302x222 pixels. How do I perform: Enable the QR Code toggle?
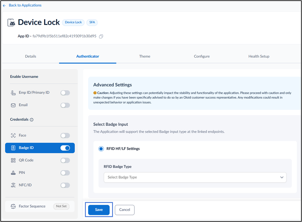(x=65, y=160)
